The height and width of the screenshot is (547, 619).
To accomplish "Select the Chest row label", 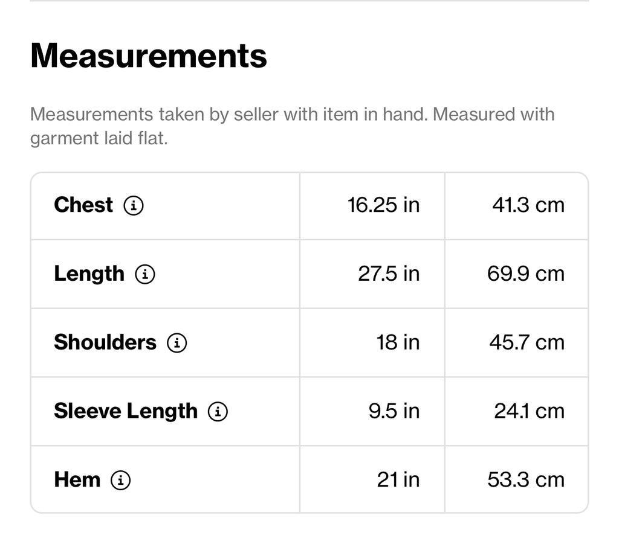I will coord(83,205).
